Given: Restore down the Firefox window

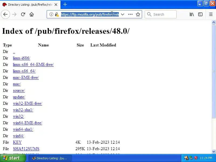Looking at the screenshot, I should click(206, 4).
